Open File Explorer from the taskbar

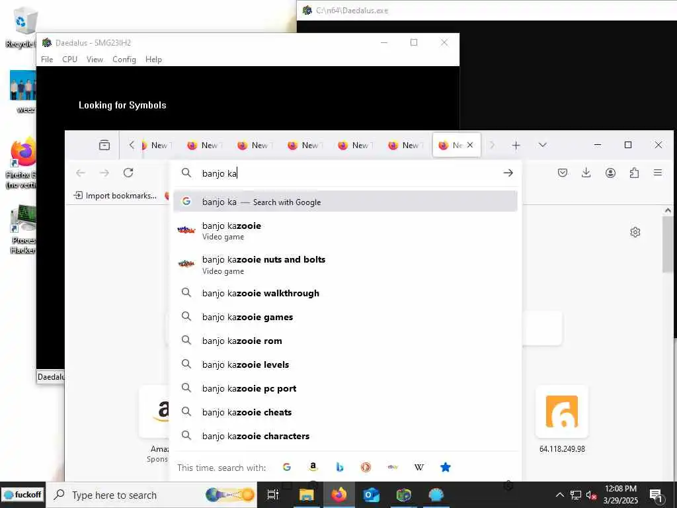(x=306, y=495)
